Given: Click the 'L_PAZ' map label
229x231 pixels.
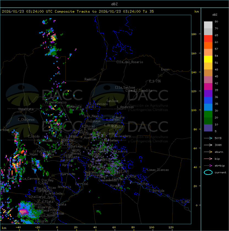Looking at the screenshot, I should click(x=186, y=202).
